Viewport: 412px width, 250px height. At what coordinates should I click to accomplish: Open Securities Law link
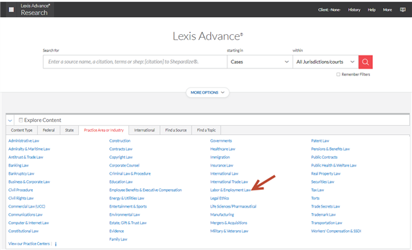(323, 182)
